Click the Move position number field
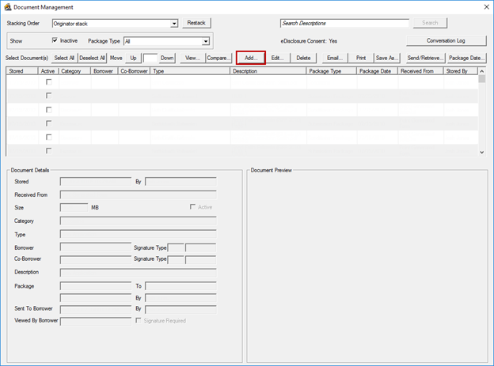The height and width of the screenshot is (366, 494). point(150,58)
